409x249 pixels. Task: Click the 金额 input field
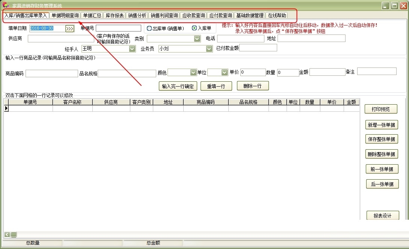coord(328,72)
